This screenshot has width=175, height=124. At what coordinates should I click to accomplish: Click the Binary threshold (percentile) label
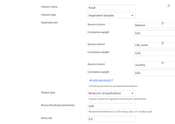(58, 105)
